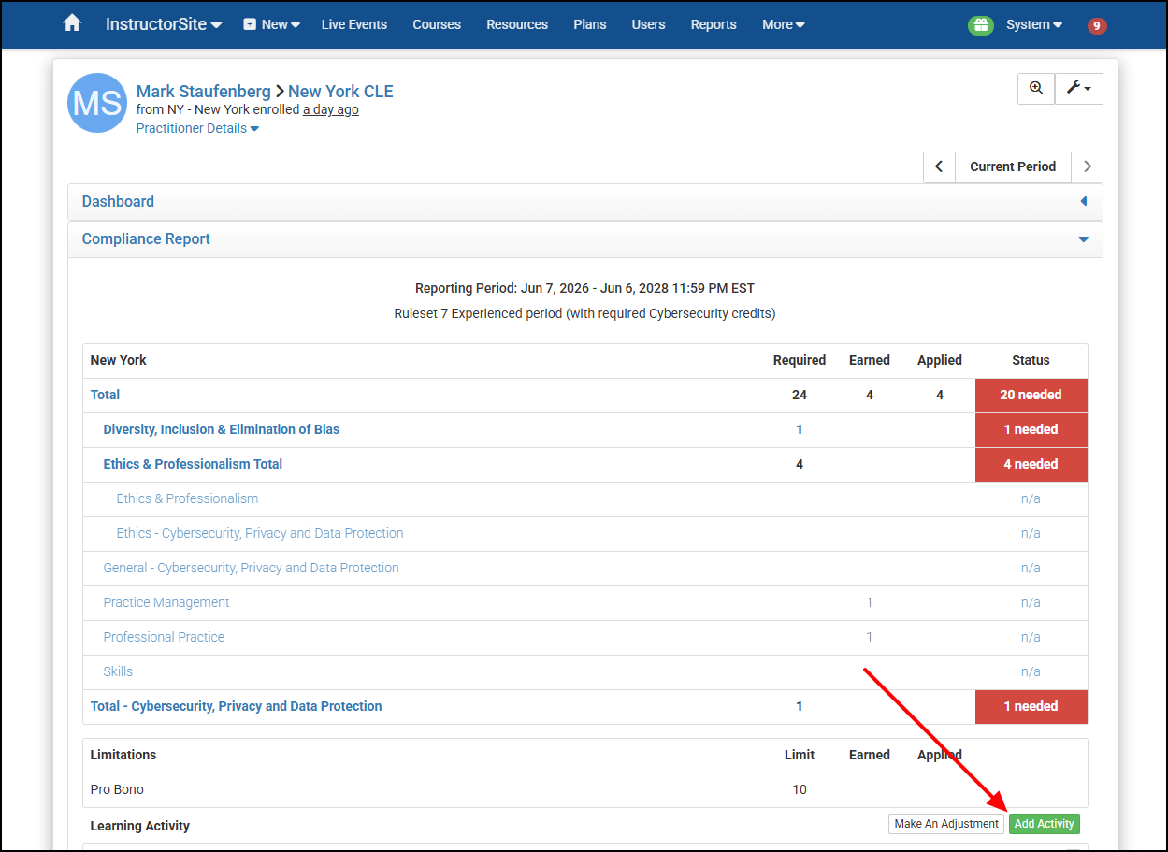This screenshot has width=1168, height=852.
Task: Click the Learning Activity heading
Action: [x=140, y=826]
